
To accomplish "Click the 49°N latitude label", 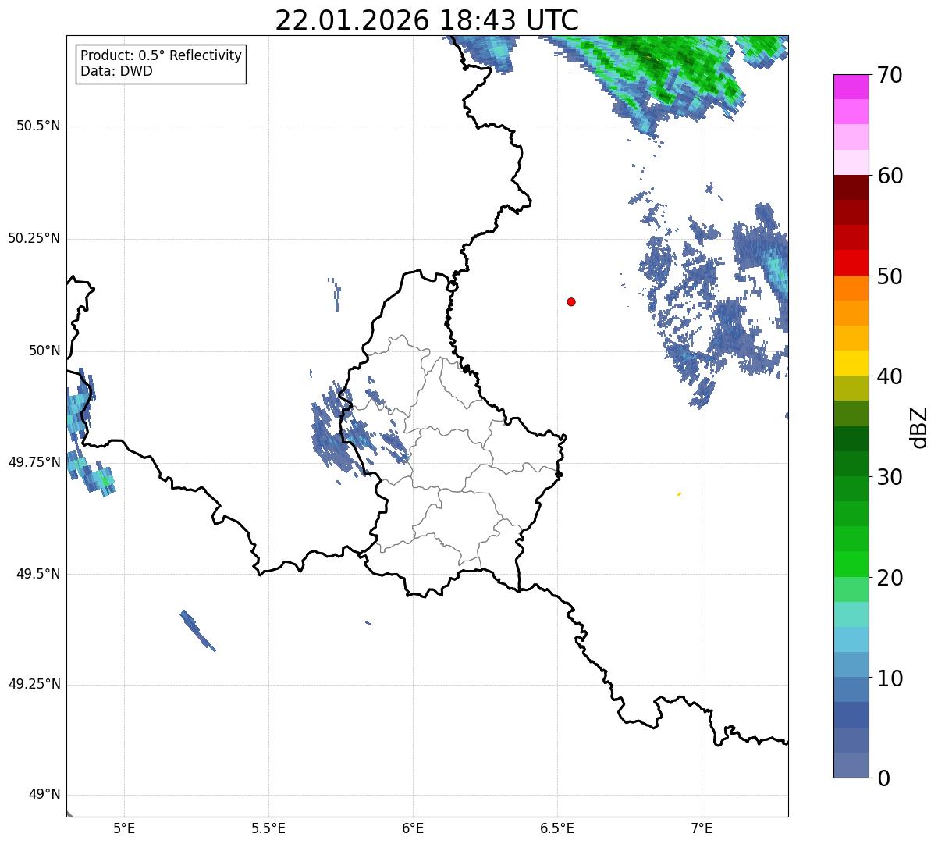I will [x=44, y=795].
